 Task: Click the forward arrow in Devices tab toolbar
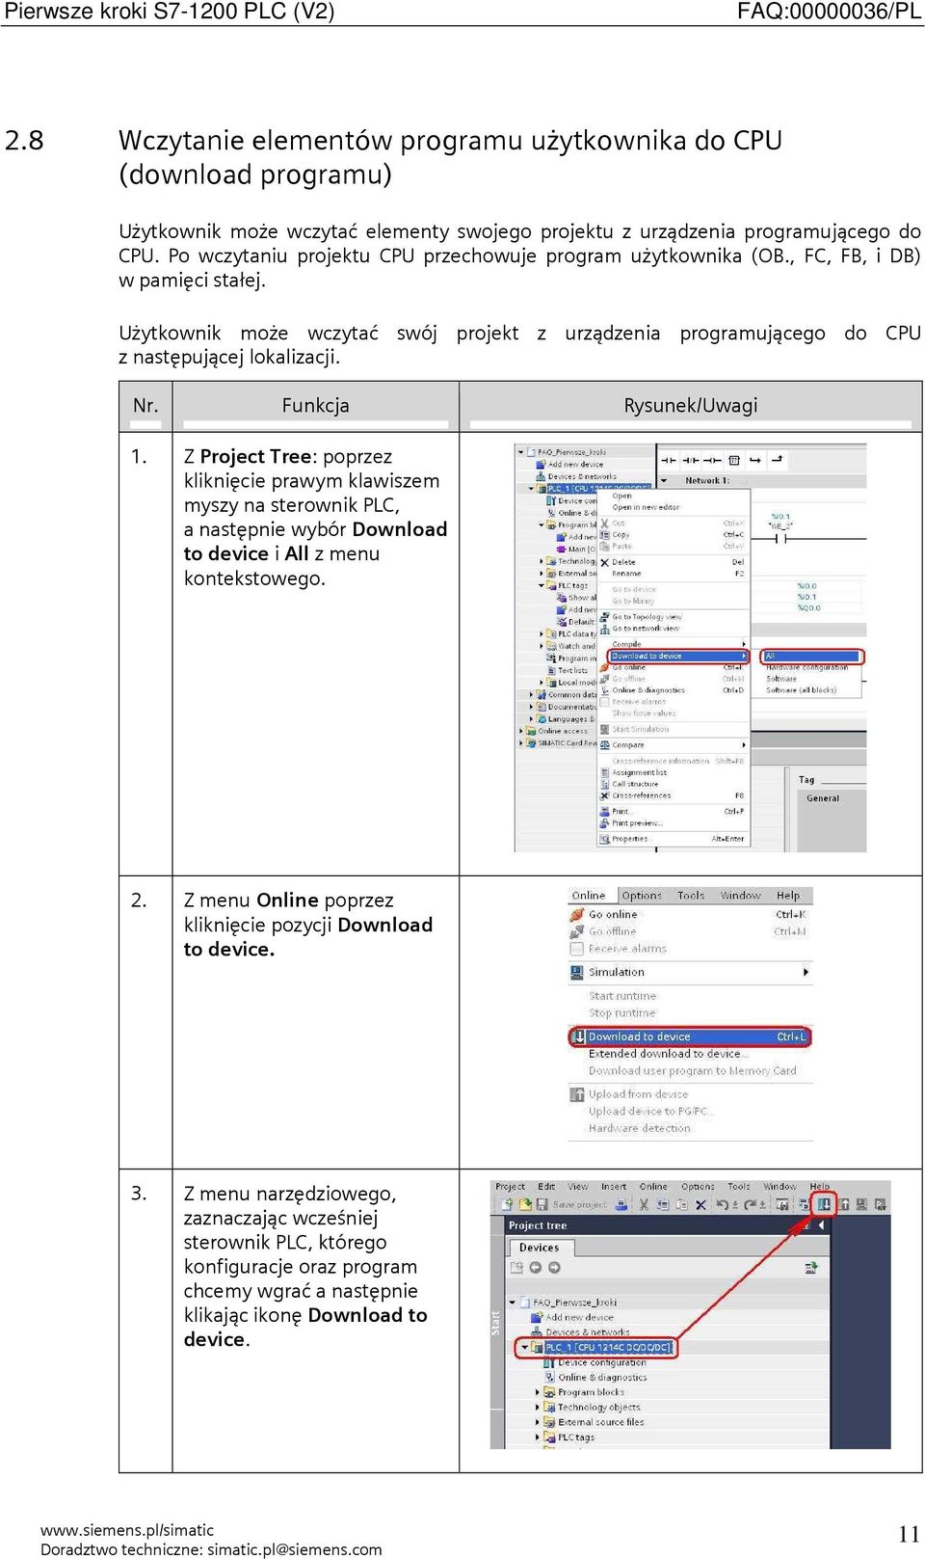pos(554,1268)
